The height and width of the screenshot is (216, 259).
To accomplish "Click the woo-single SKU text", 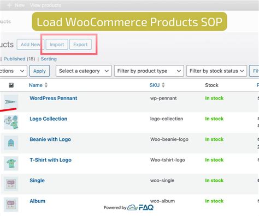I will 162,181.
